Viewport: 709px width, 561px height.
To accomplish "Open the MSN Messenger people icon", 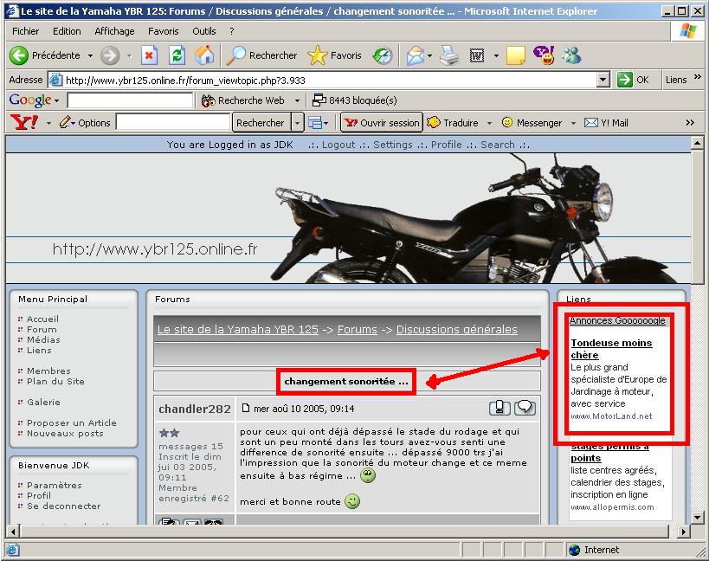I will pyautogui.click(x=571, y=55).
